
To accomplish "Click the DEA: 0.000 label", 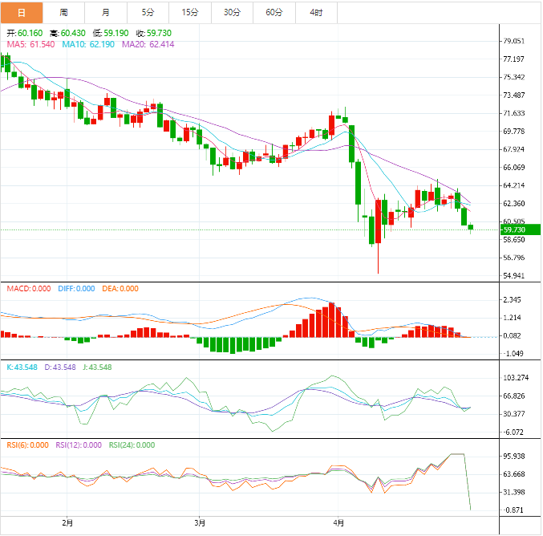I will coord(120,289).
